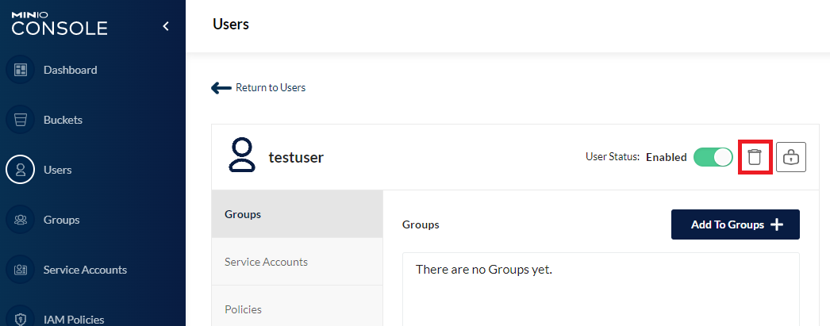Open the Groups icon in the sidebar
This screenshot has width=830, height=326.
point(20,220)
